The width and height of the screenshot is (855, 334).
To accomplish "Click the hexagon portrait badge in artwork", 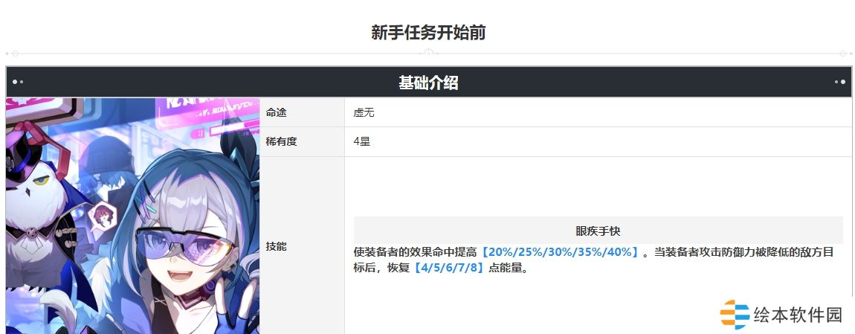I will pyautogui.click(x=101, y=214).
